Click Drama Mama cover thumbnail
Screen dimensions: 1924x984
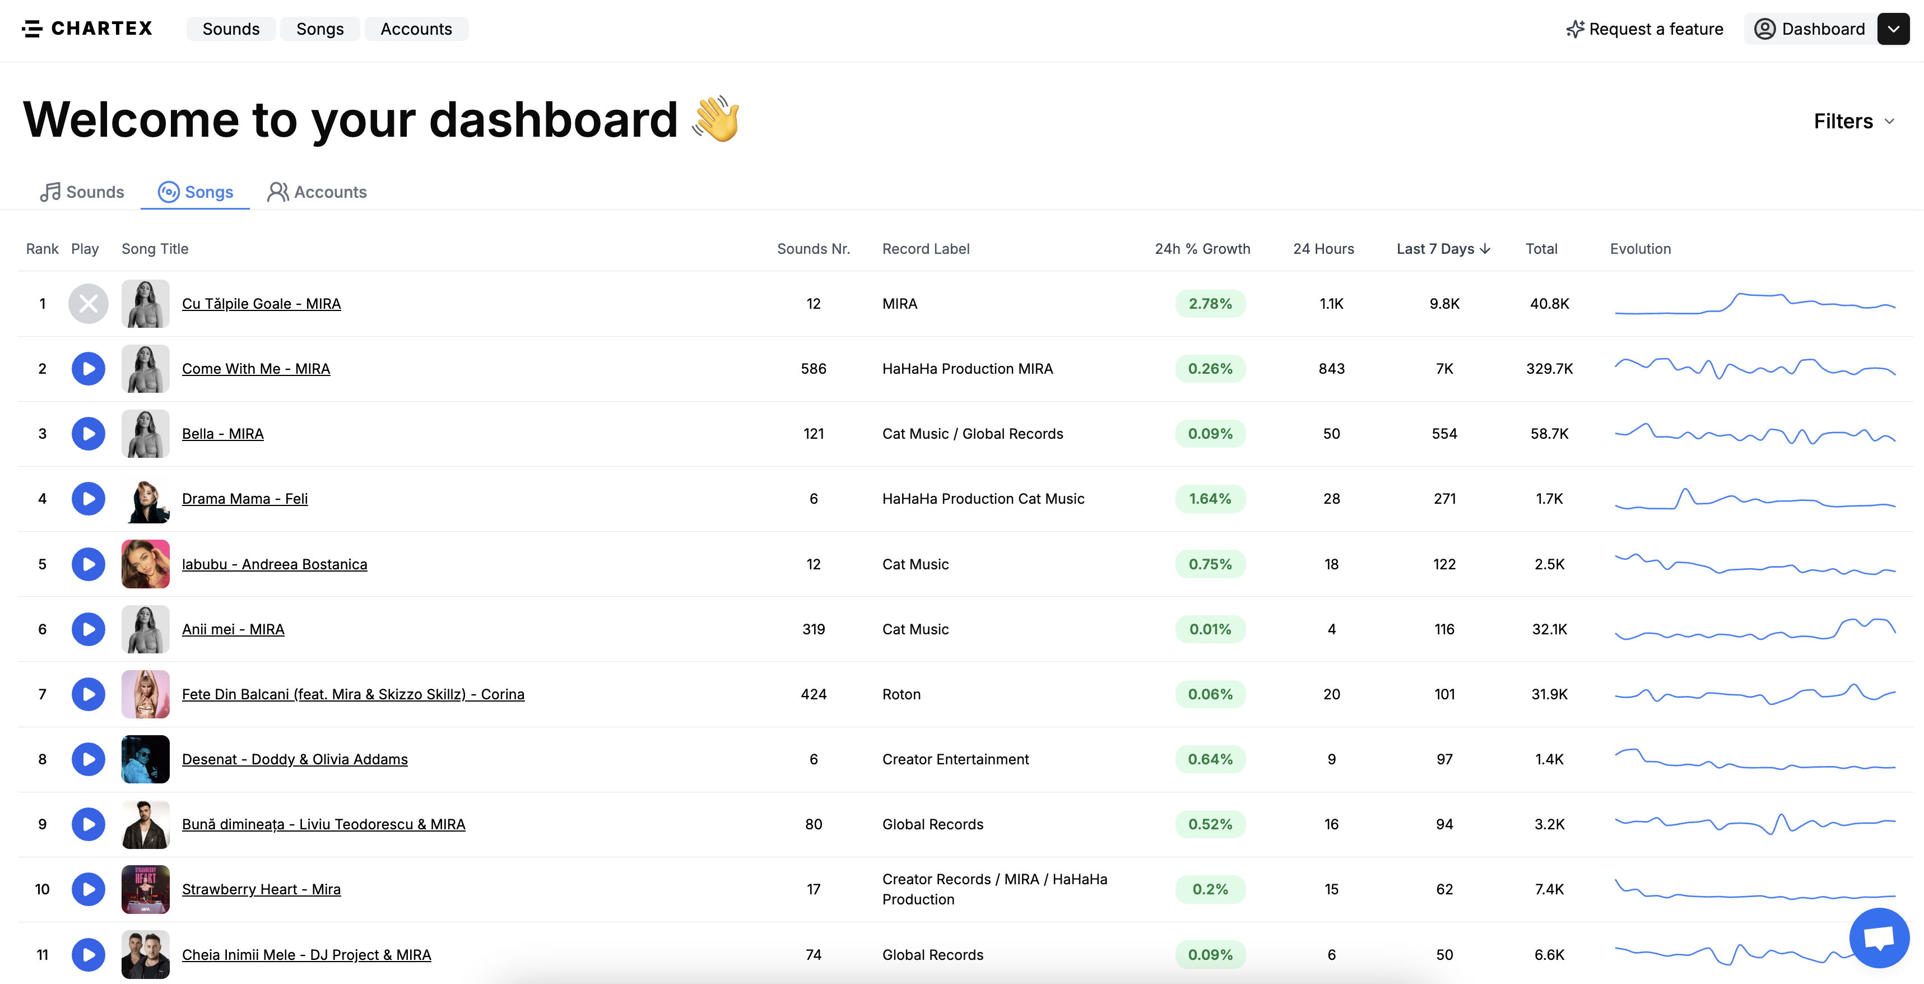146,498
